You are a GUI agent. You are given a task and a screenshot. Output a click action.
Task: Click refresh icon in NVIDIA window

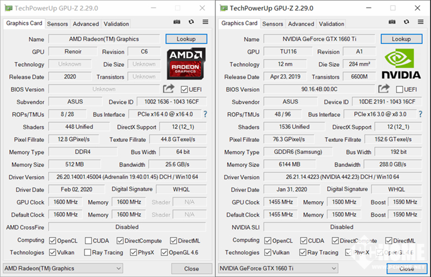pos(406,22)
